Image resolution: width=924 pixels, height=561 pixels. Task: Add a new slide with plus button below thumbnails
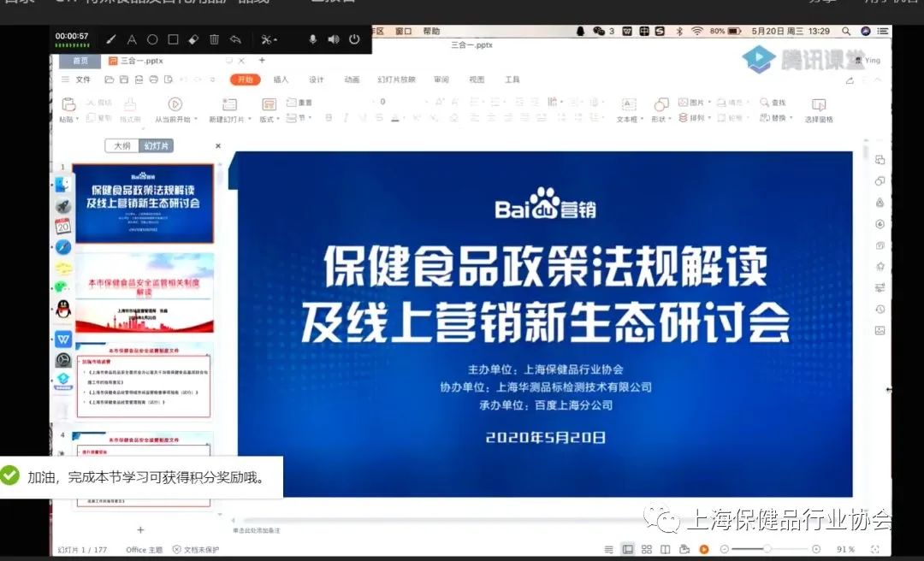point(140,529)
